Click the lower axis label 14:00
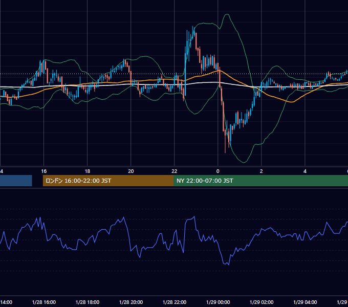The image size is (348, 307). pos(6,302)
